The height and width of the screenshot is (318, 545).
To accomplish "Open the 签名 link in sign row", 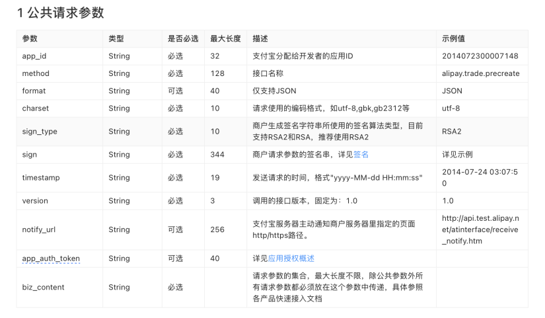I will (x=361, y=155).
